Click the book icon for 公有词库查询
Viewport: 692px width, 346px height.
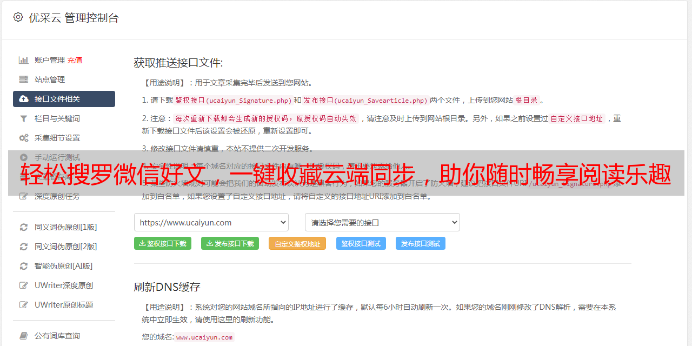pos(24,336)
